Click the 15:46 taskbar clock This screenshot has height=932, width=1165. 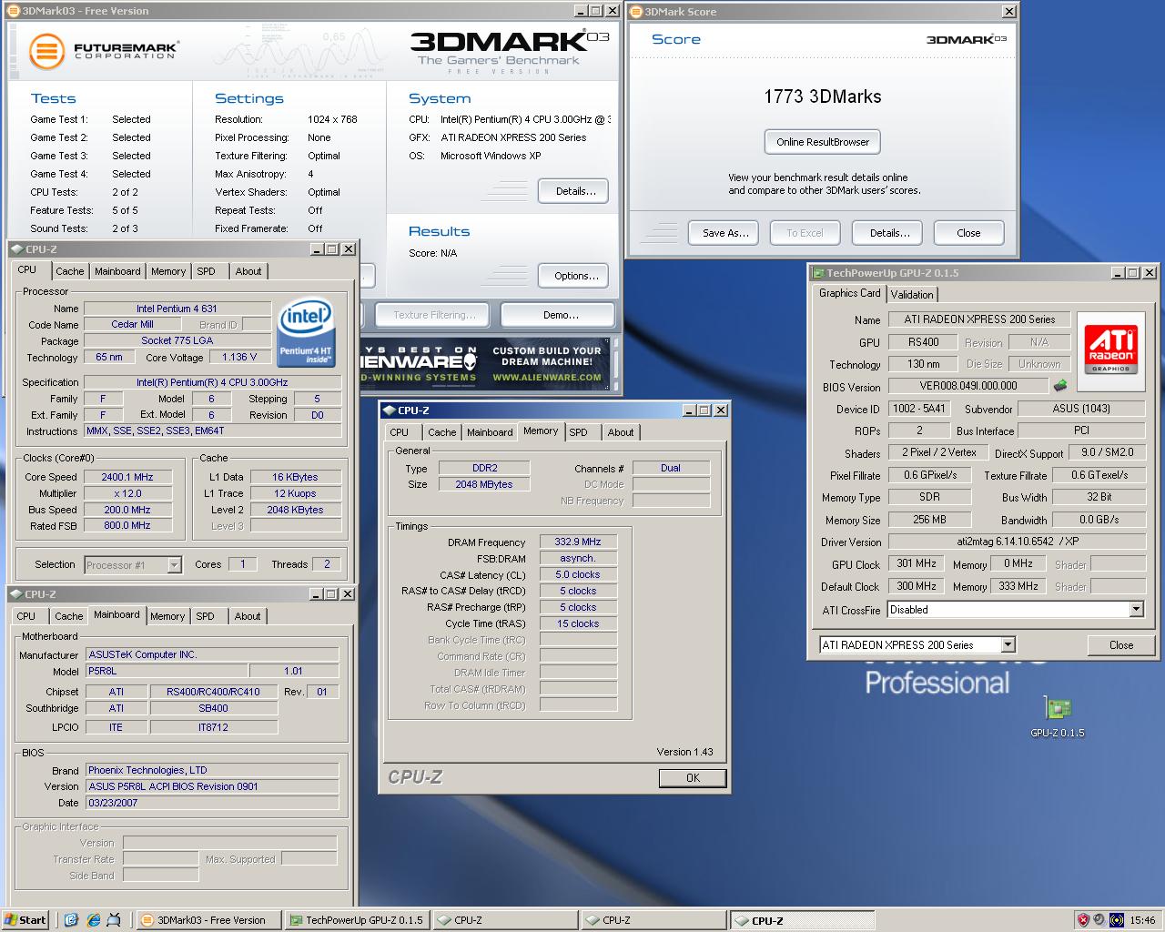click(x=1142, y=920)
